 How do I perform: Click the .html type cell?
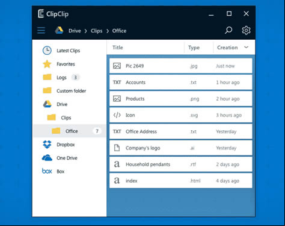pos(195,181)
